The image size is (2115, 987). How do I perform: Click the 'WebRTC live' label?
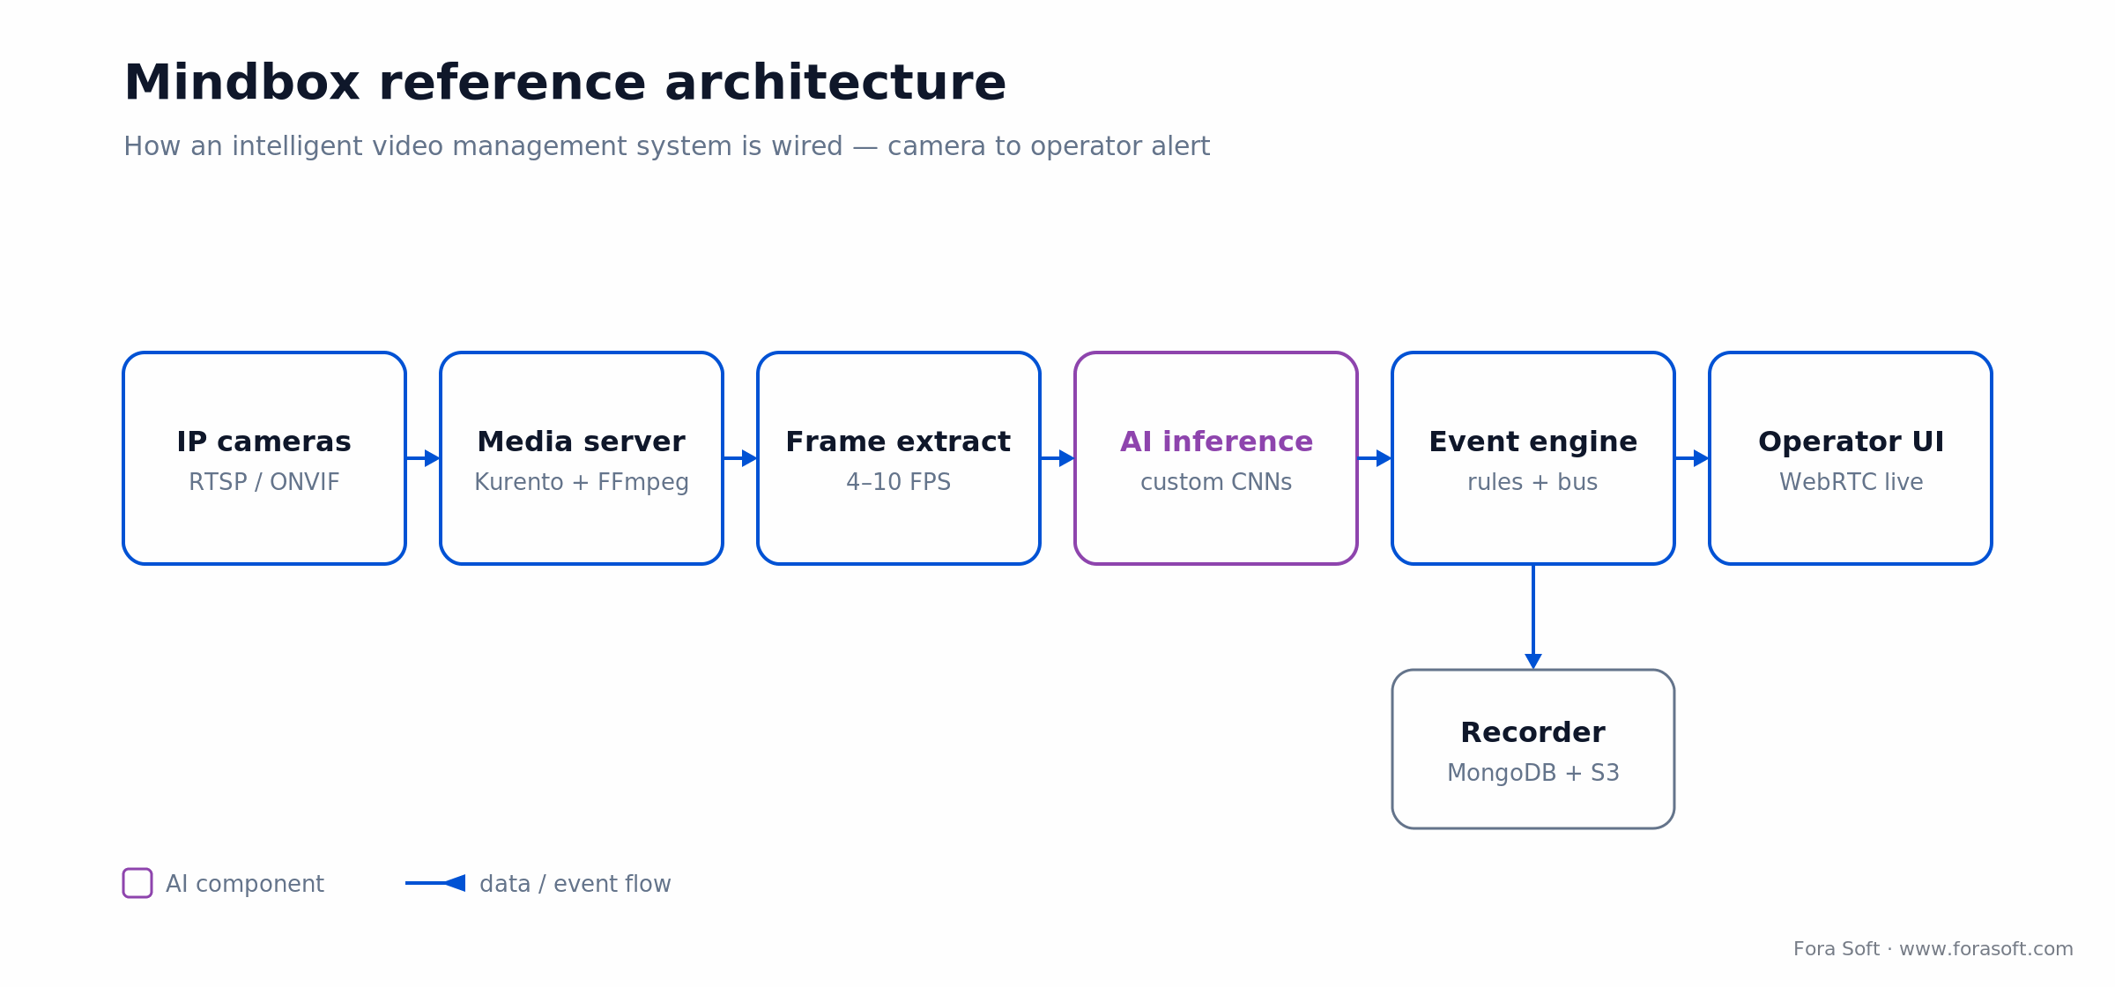1851,482
